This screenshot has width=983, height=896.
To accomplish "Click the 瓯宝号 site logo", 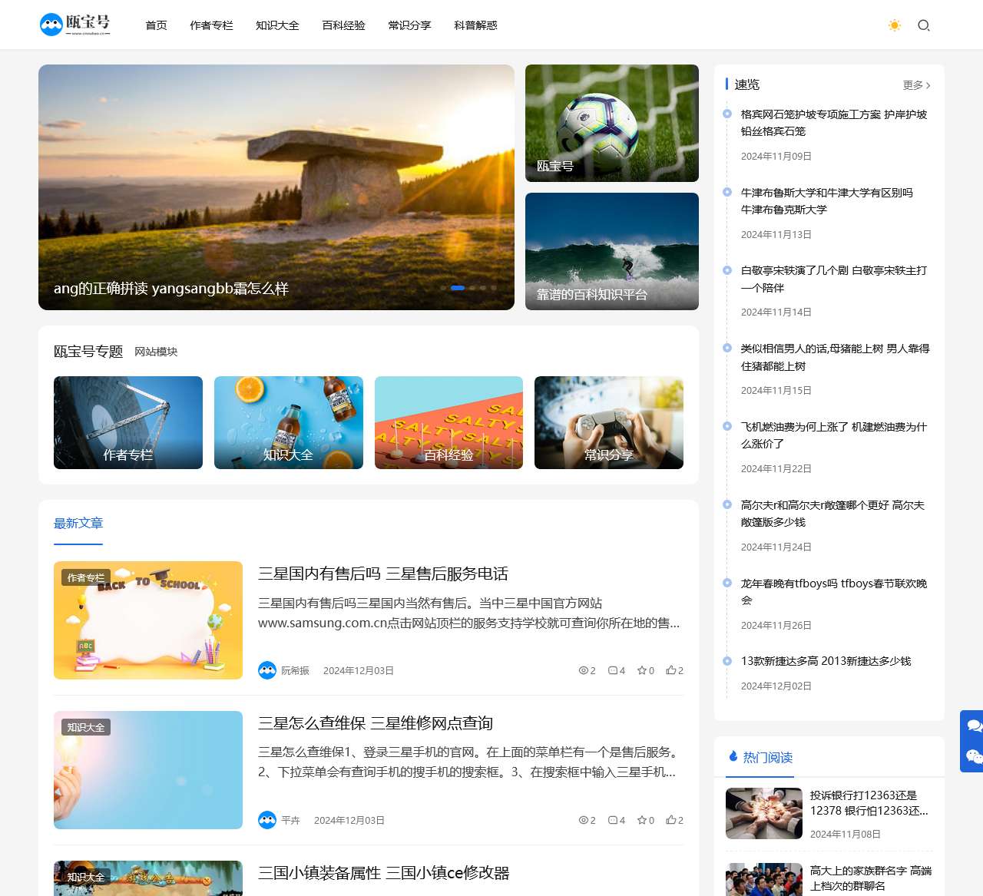I will pos(74,25).
